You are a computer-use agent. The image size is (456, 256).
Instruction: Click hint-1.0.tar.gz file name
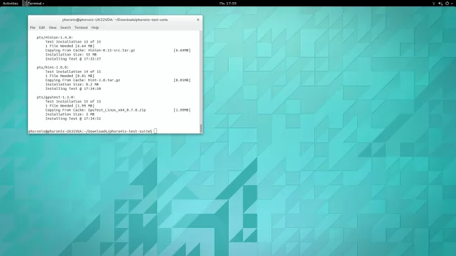coord(104,80)
